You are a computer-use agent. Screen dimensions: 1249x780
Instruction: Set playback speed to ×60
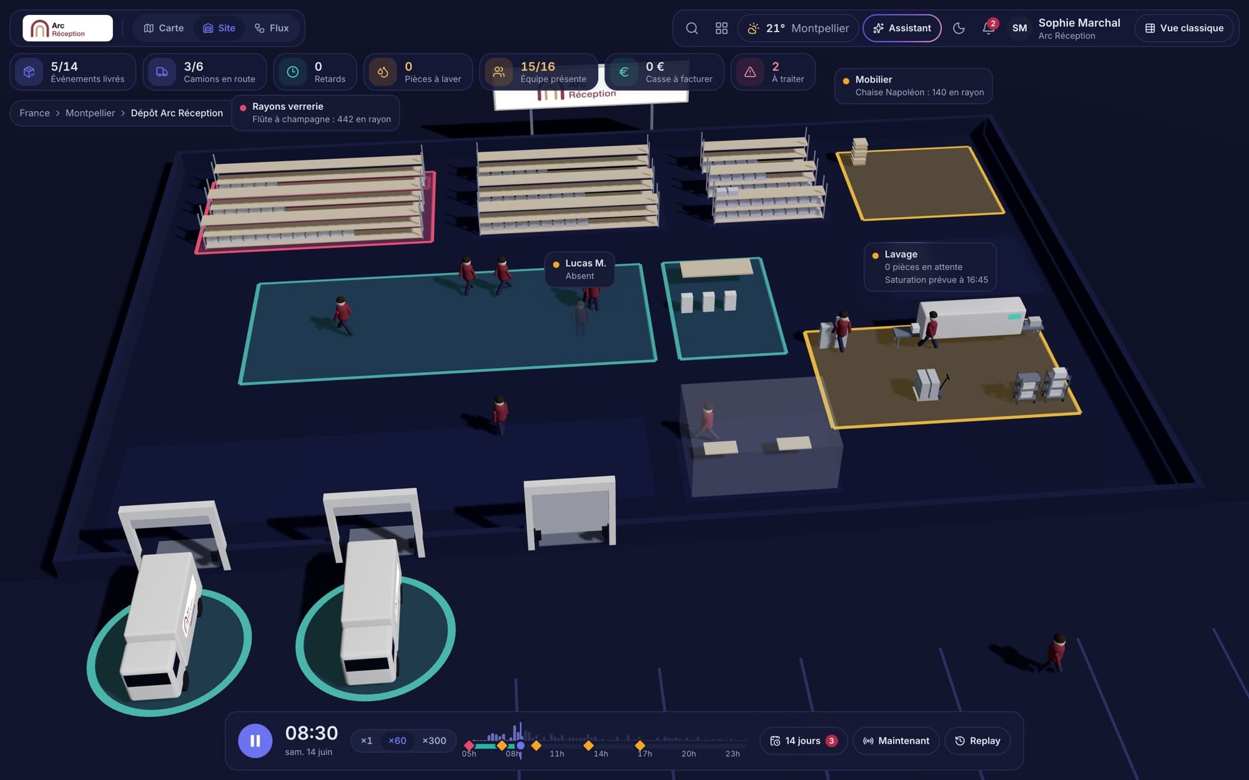click(x=397, y=741)
